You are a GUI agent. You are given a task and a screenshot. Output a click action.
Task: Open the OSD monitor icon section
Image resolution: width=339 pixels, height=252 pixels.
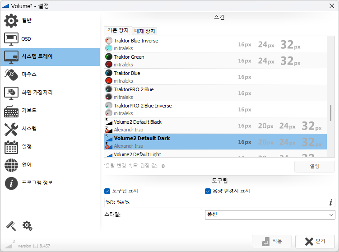tap(11, 39)
